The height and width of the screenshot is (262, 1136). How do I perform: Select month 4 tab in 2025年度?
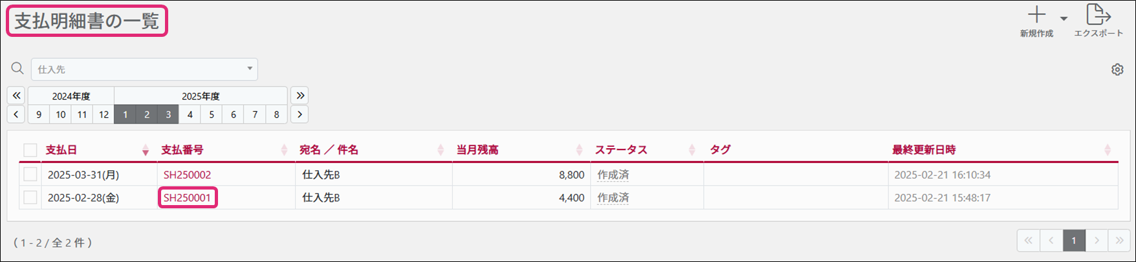tap(190, 115)
